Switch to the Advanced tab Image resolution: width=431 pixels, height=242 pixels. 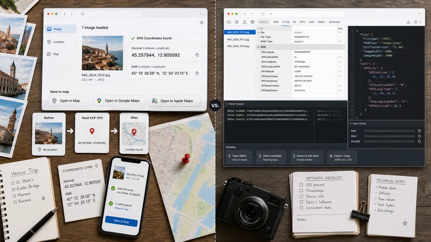334,22
